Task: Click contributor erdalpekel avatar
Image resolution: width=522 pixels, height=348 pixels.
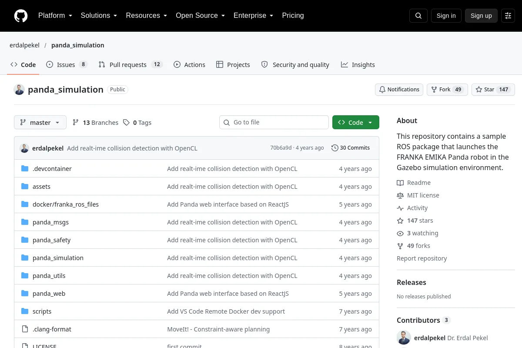Action: point(404,338)
